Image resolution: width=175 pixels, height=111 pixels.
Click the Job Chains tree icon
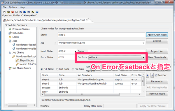(x=10, y=53)
